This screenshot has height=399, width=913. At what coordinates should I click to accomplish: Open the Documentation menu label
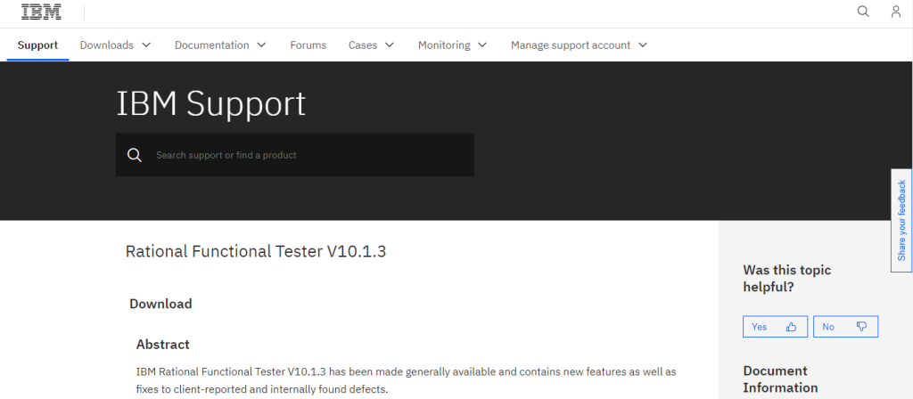click(212, 45)
